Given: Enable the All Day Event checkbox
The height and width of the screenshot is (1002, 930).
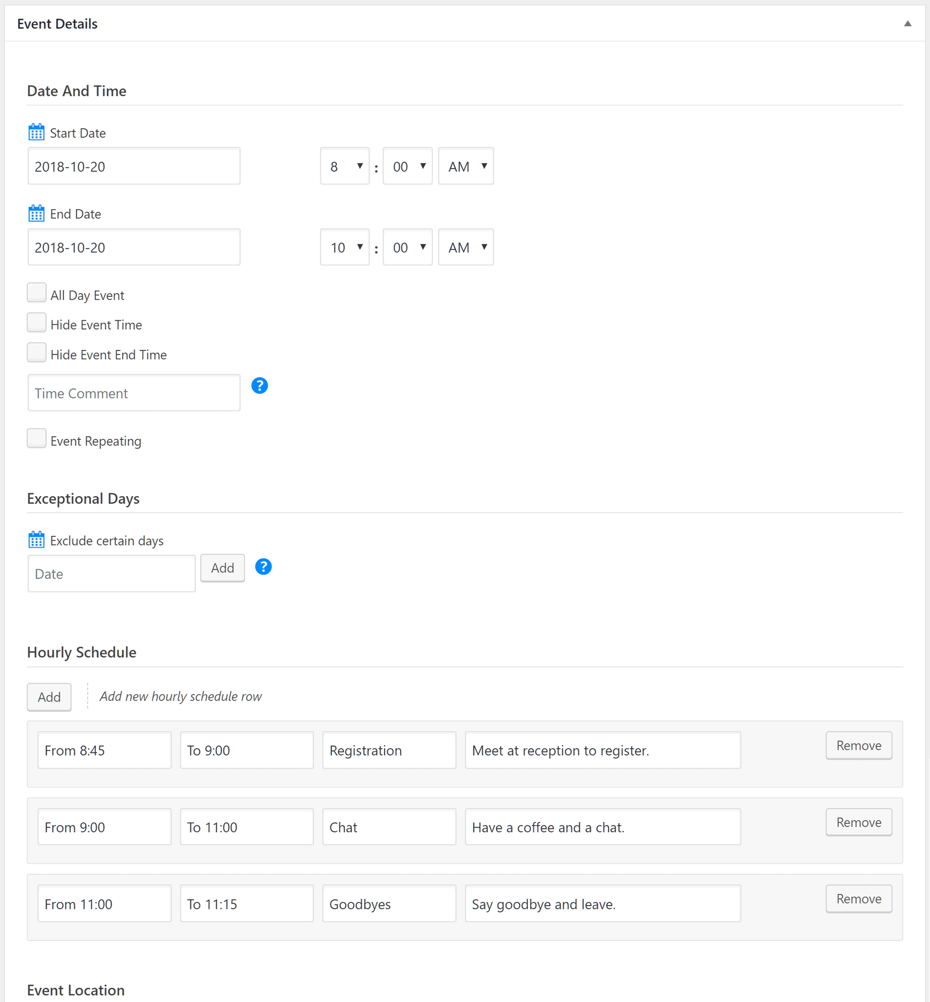Looking at the screenshot, I should point(37,292).
